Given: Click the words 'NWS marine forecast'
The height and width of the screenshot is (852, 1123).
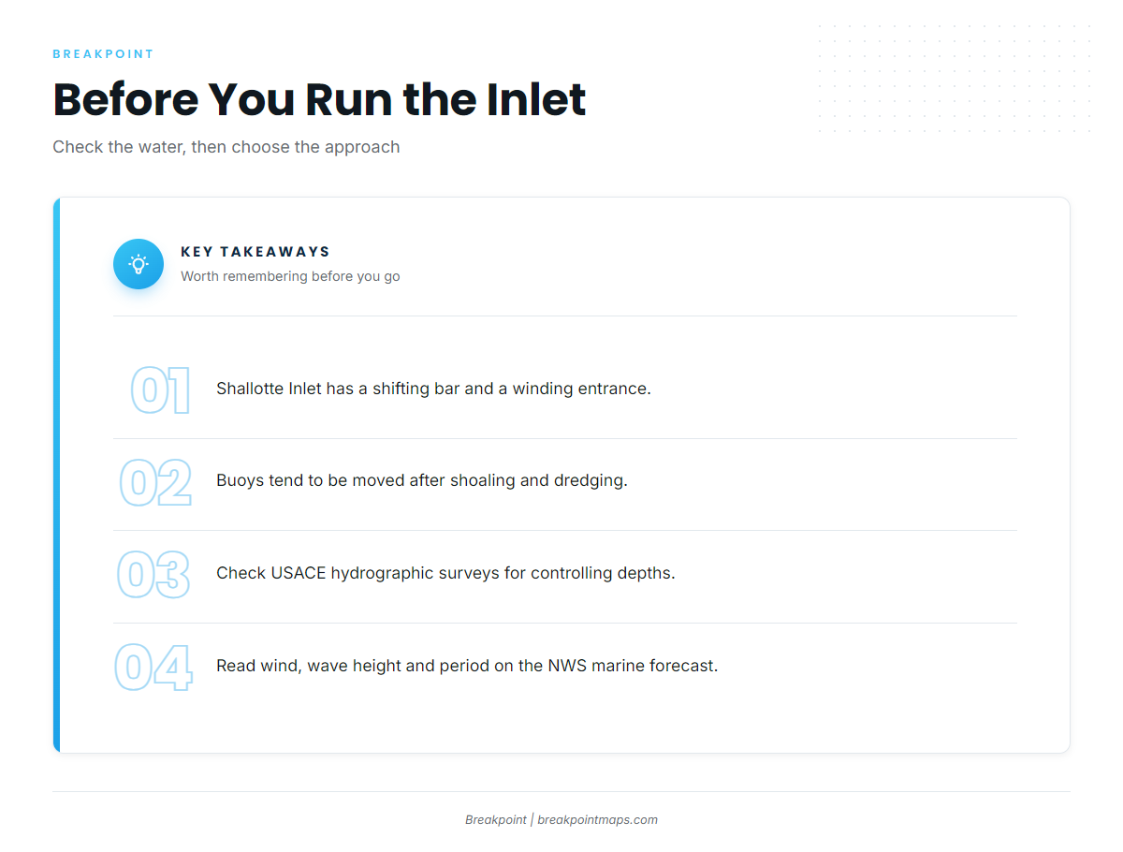Looking at the screenshot, I should tap(633, 666).
